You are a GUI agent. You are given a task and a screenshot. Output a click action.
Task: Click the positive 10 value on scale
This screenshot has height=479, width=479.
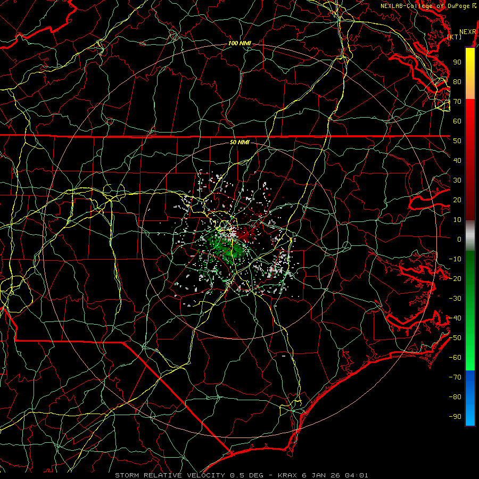pos(457,220)
